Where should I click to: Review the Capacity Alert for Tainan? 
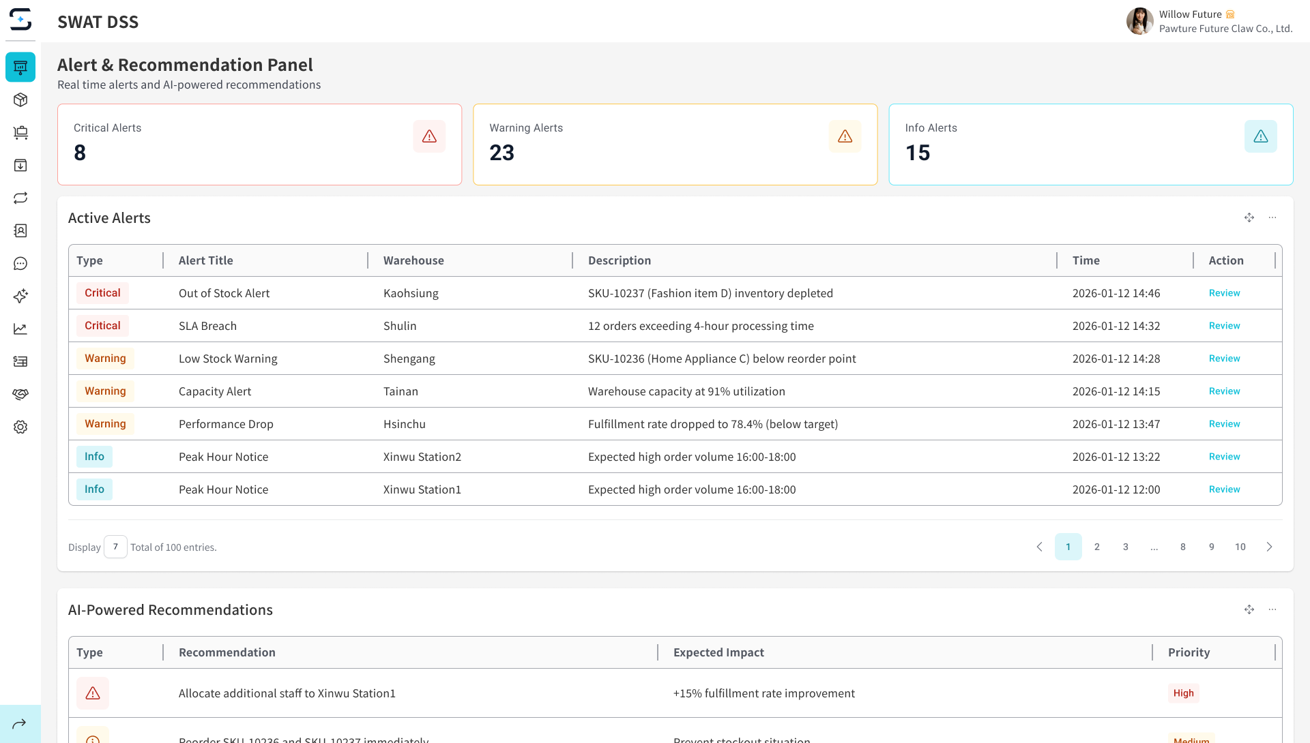point(1224,391)
